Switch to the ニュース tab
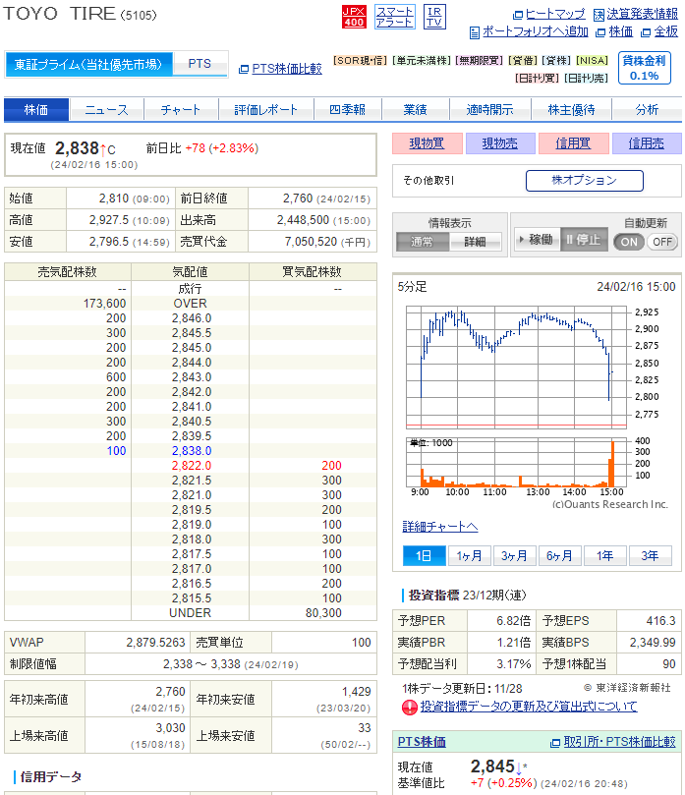The height and width of the screenshot is (795, 685). pos(106,109)
